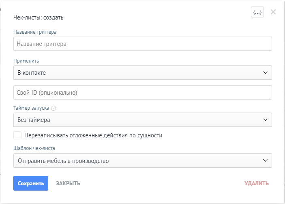Close the checklist dialog with the X icon
Viewport: 285px width, 204px height.
click(273, 12)
